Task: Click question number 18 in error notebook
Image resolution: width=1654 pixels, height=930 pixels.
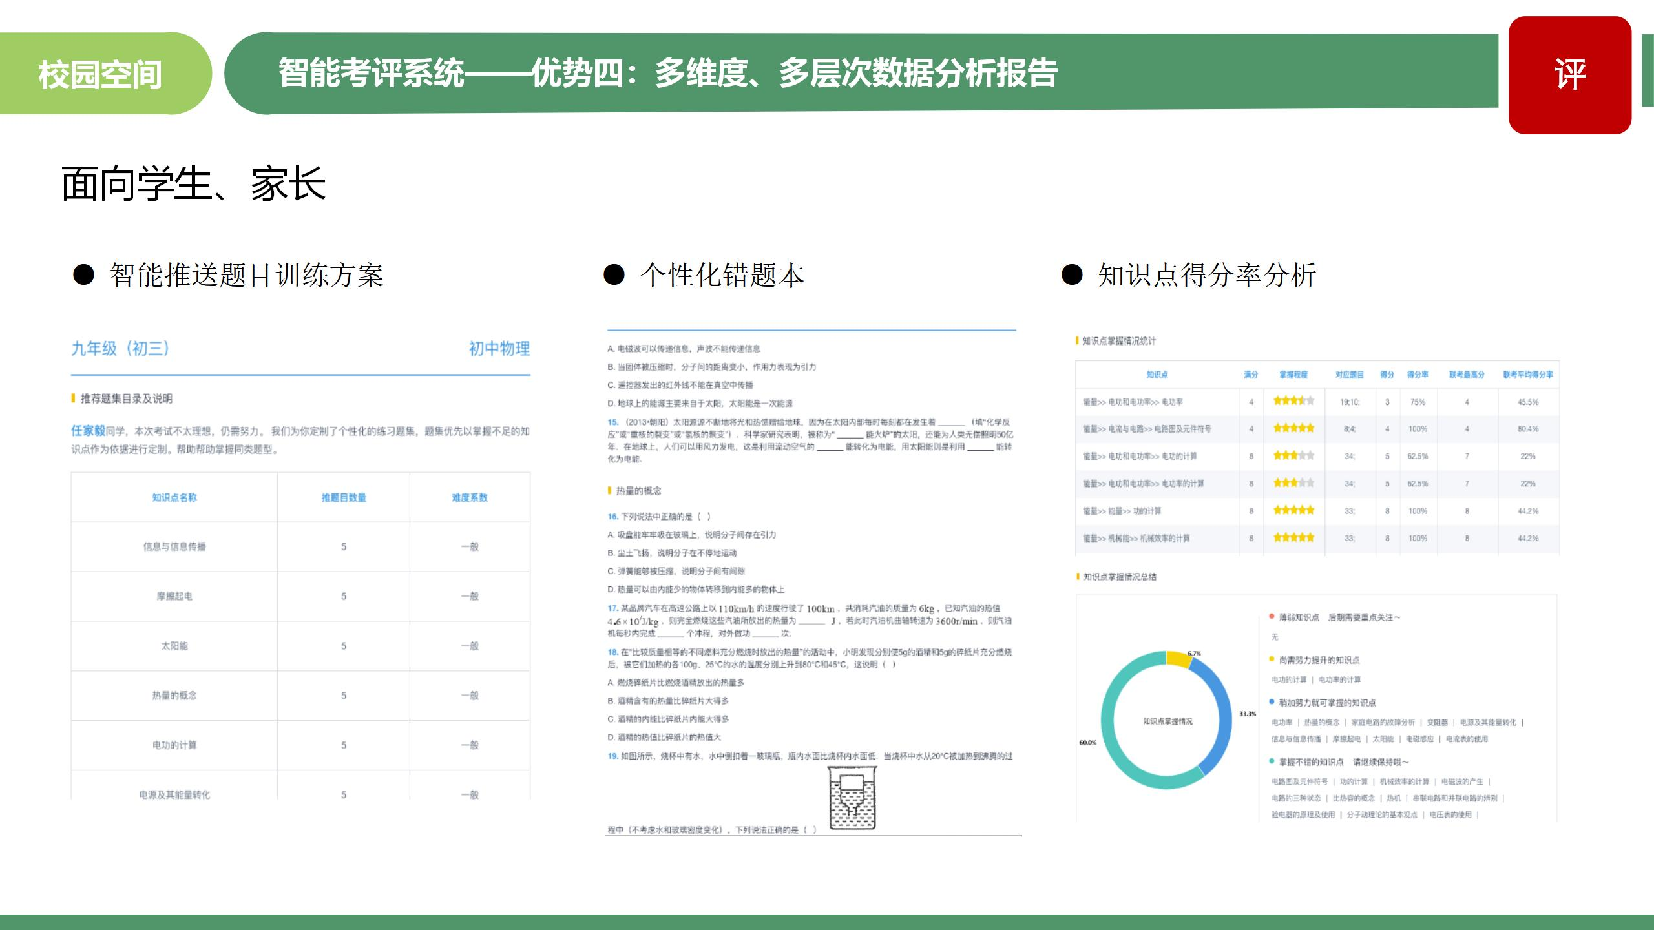Action: tap(612, 652)
